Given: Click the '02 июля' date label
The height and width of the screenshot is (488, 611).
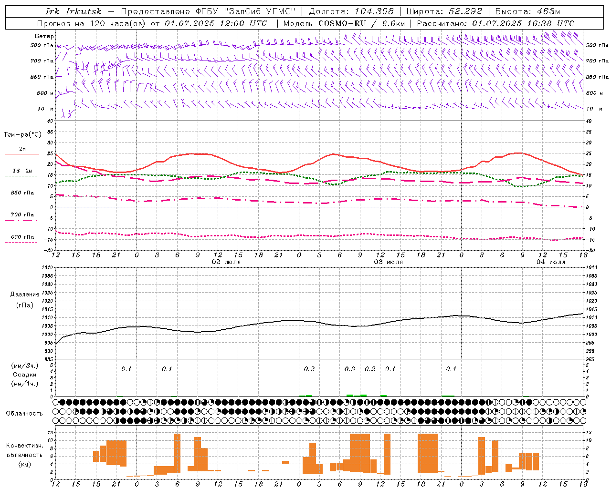Looking at the screenshot, I should coord(226,262).
